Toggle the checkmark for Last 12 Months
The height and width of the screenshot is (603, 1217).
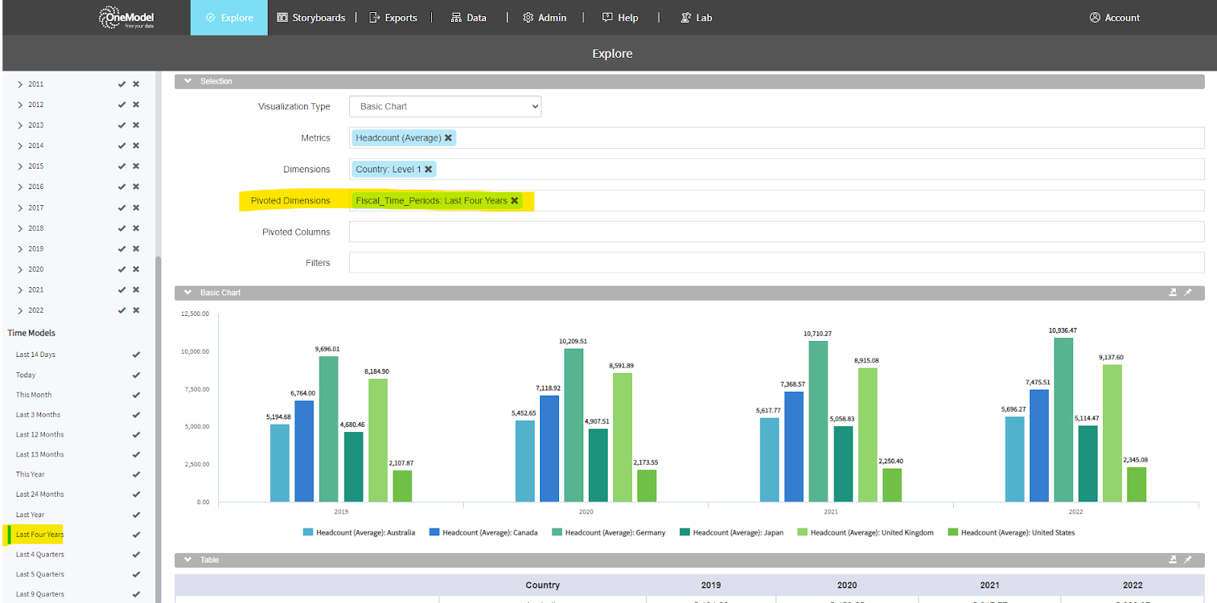pos(136,435)
